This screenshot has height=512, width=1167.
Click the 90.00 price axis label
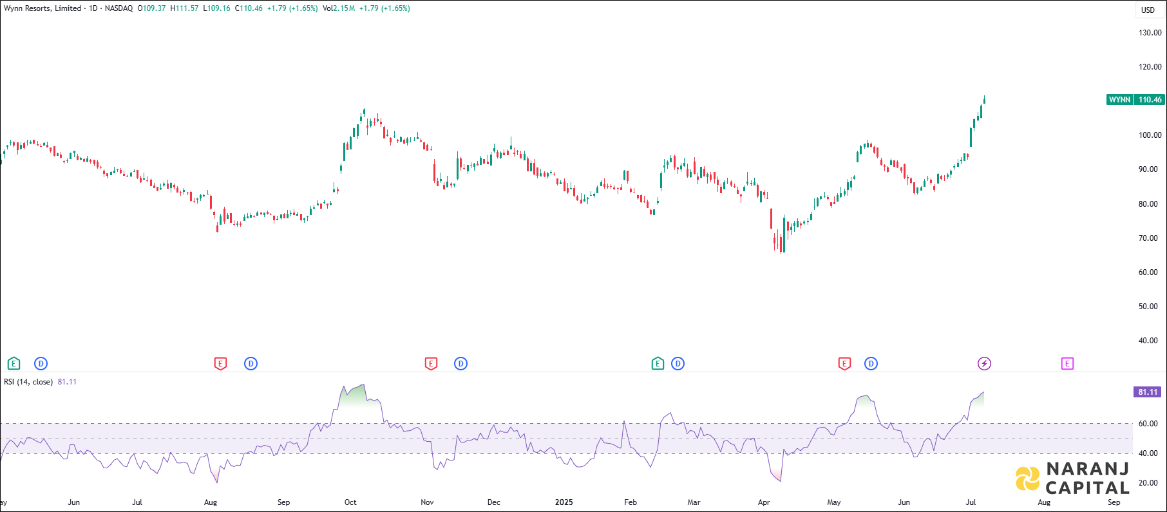coord(1148,169)
